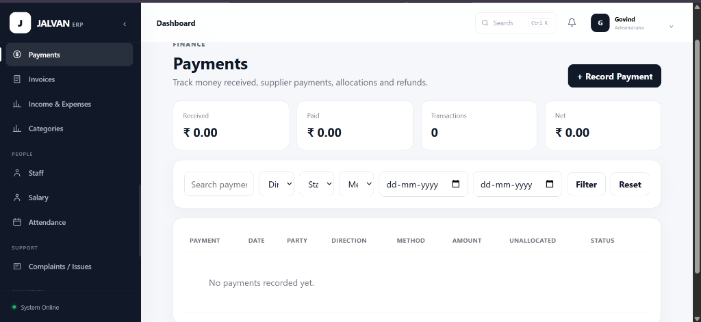Click the STATUS column header
Screen dimensions: 701x322
pos(602,240)
